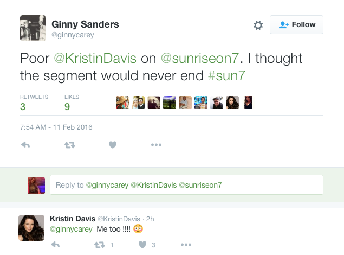Screen dimensions: 344x255
Task: Open Ginny Sanders' profile picture
Action: point(33,28)
